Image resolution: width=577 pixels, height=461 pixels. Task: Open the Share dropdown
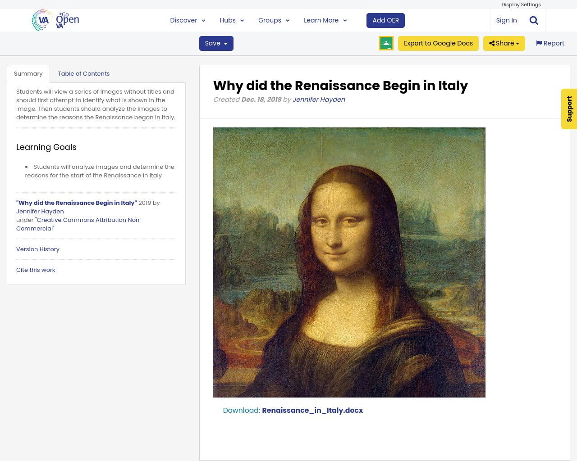click(x=504, y=43)
